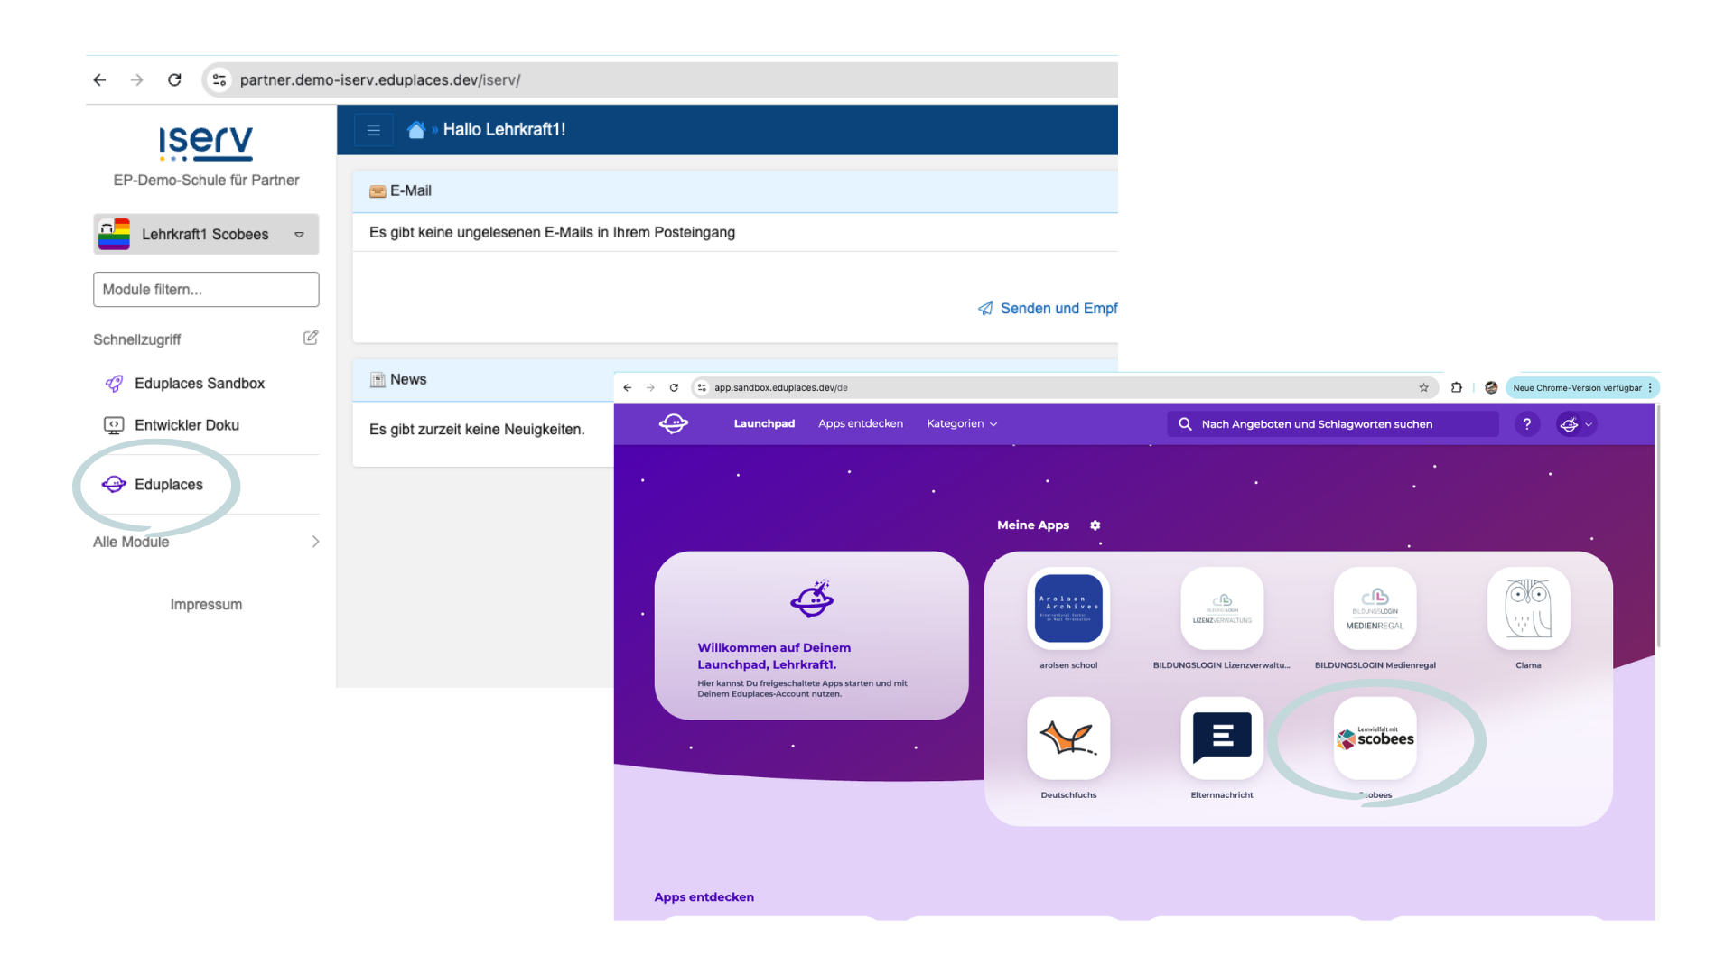The height and width of the screenshot is (975, 1734).
Task: Launch the Deutschfuchs app icon
Action: click(x=1068, y=738)
